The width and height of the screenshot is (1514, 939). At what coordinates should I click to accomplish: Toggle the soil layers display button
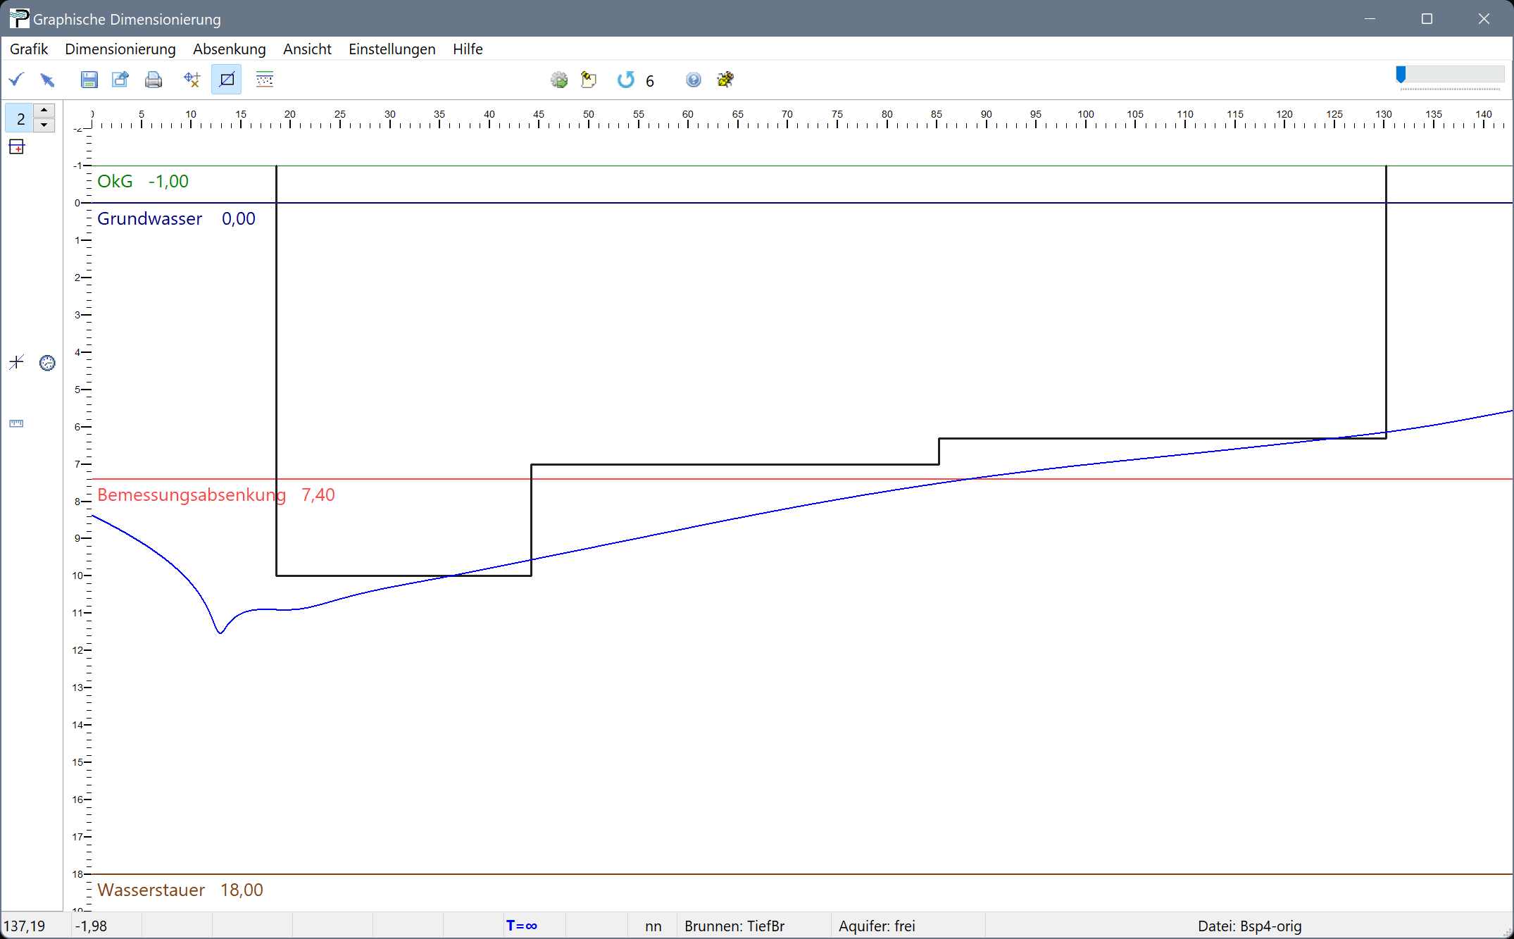265,80
